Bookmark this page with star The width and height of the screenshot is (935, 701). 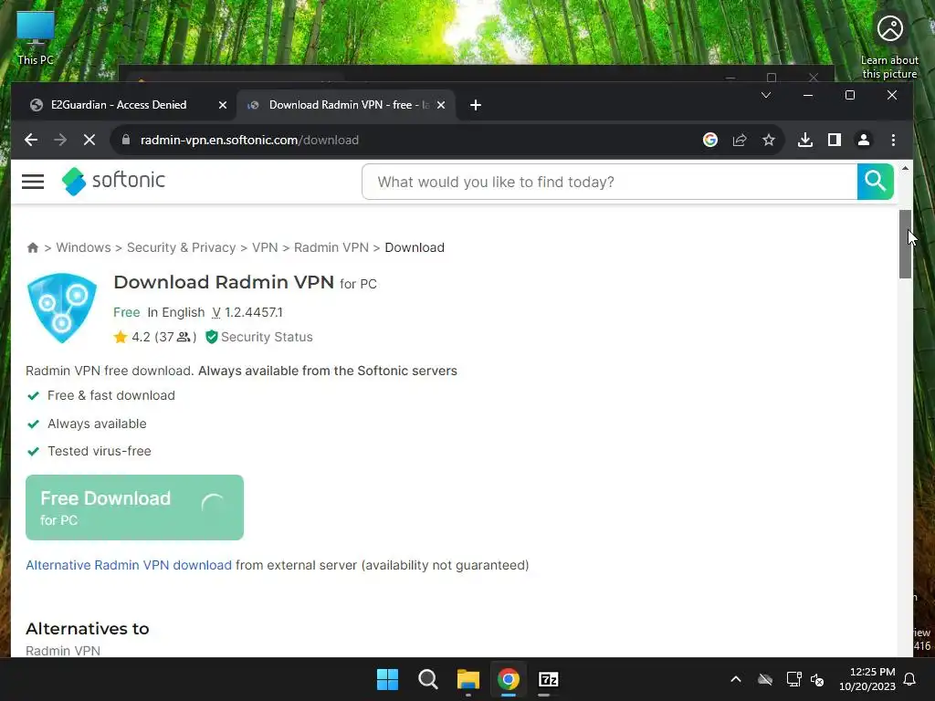(769, 140)
